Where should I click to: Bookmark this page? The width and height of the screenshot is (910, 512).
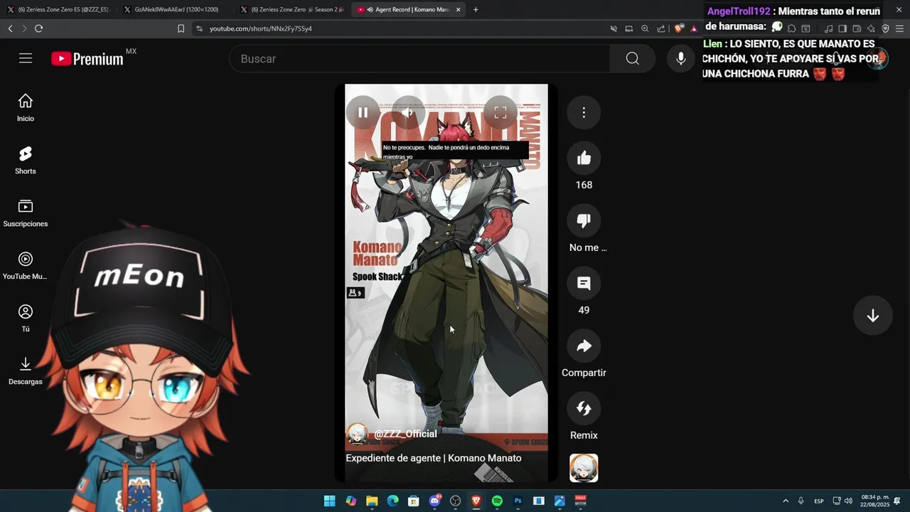[181, 28]
